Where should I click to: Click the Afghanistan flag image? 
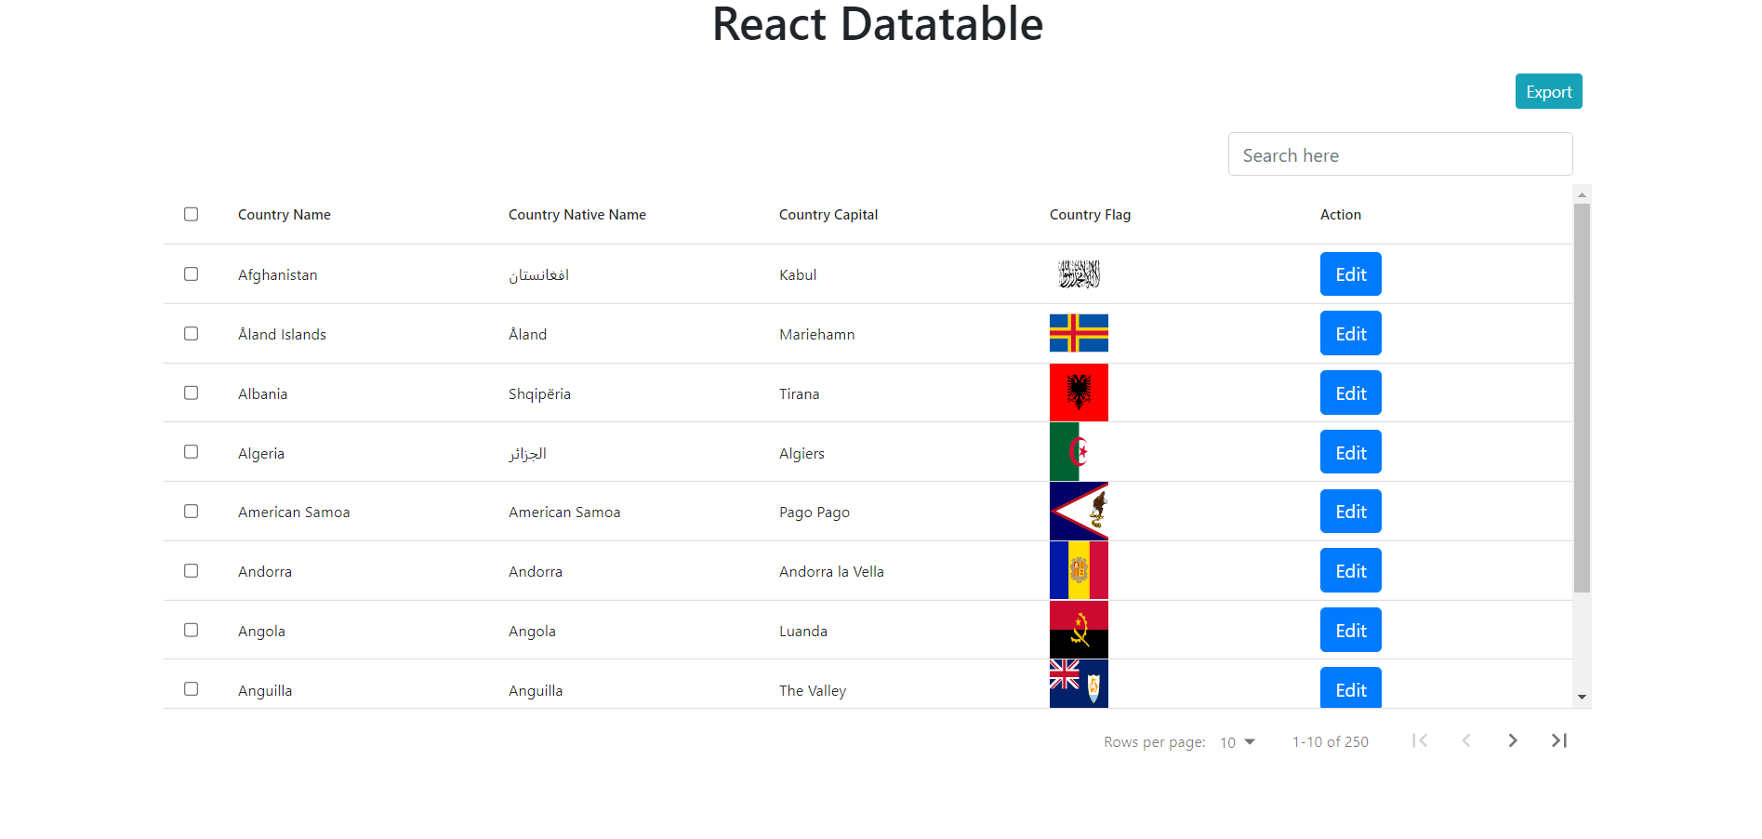(1078, 273)
